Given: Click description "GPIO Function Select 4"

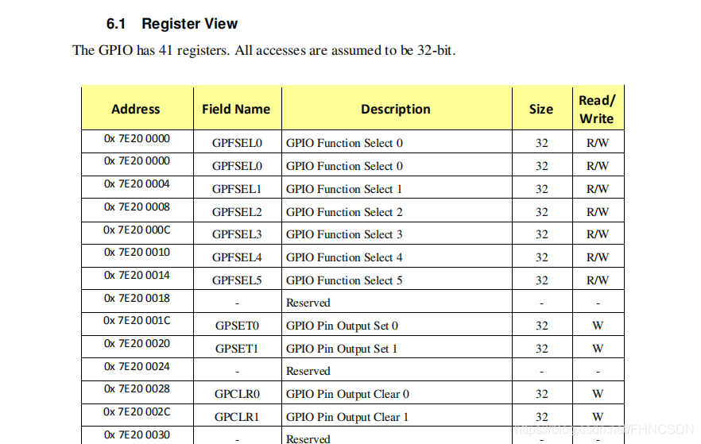Looking at the screenshot, I should click(x=344, y=257).
